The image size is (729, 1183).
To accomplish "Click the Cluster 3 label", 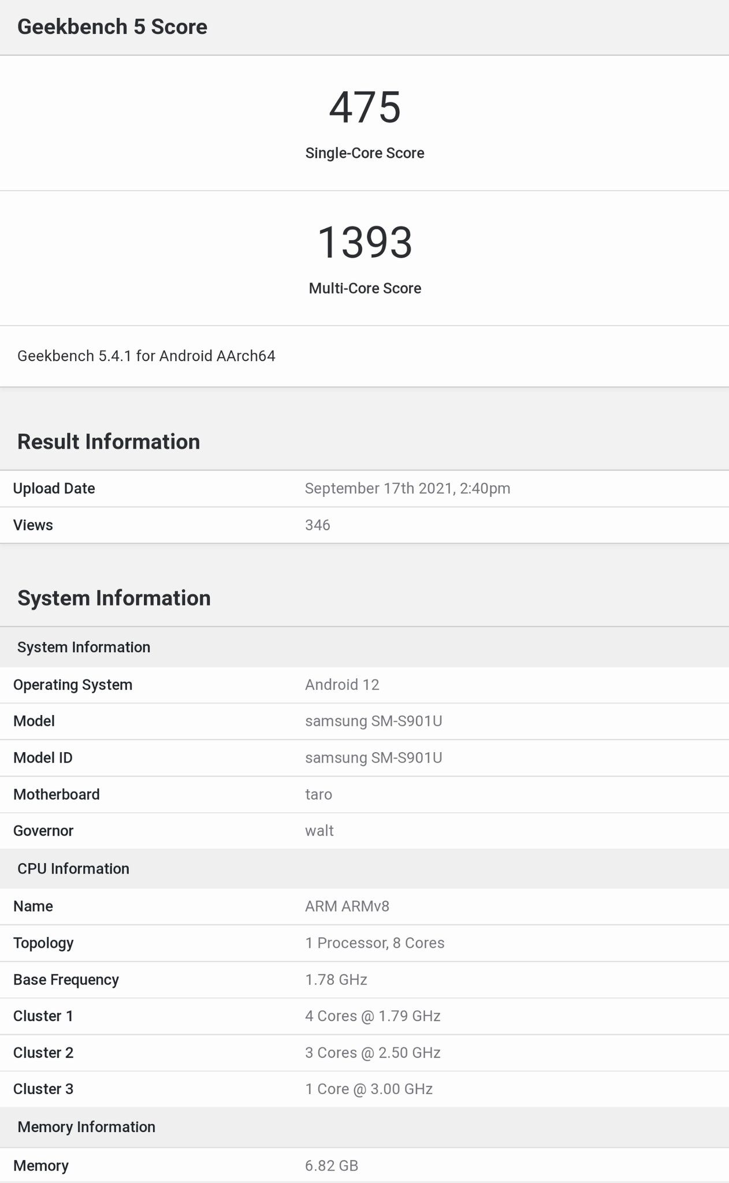I will point(43,1089).
